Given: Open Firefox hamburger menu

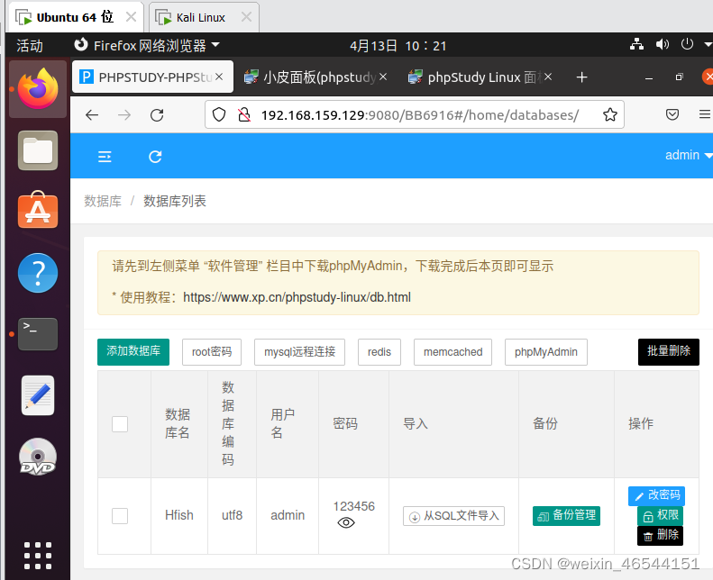Looking at the screenshot, I should (705, 114).
